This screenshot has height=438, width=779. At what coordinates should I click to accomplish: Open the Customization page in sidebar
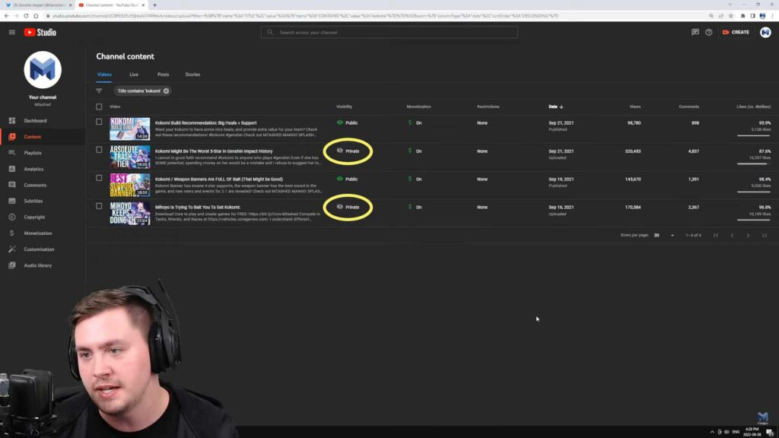click(39, 249)
